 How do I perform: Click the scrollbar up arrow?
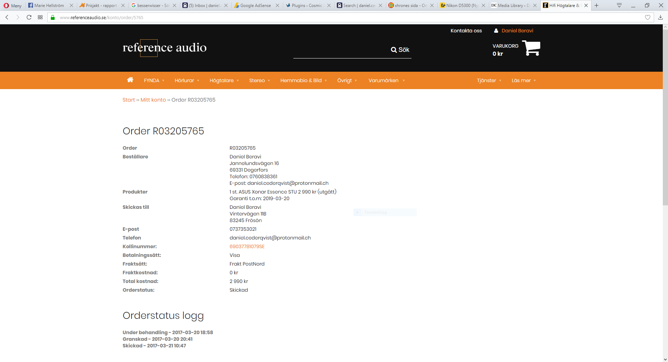click(665, 27)
